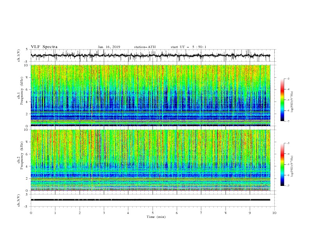The width and height of the screenshot is (309, 239).
Task: Click ch.1 colorbar 'log(PSD)(V²/Hz)' label
Action: (292, 102)
